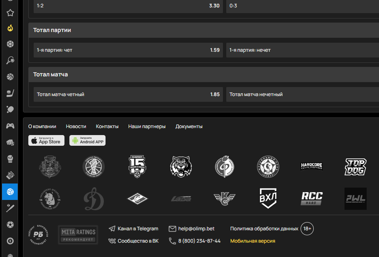The height and width of the screenshot is (257, 379).
Task: Bet on 1-я партия: нечет
Action: (302, 50)
